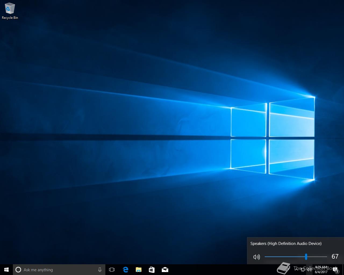Open the clock showing 9:29 AM

[321, 270]
